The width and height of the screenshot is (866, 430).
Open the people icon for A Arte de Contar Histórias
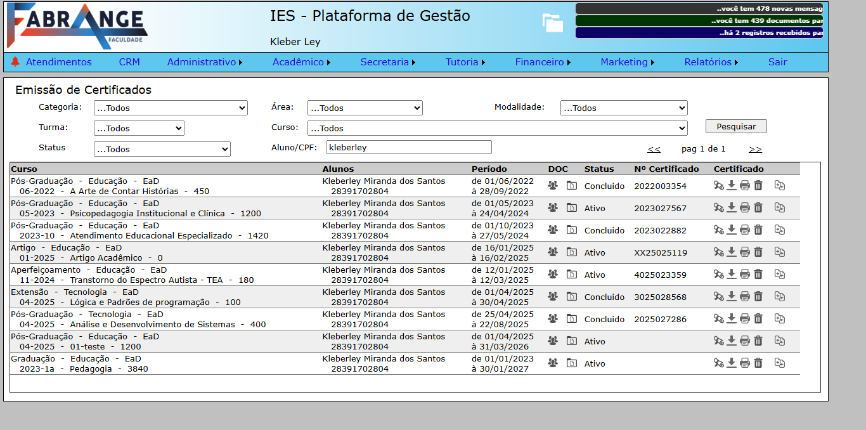click(x=553, y=186)
